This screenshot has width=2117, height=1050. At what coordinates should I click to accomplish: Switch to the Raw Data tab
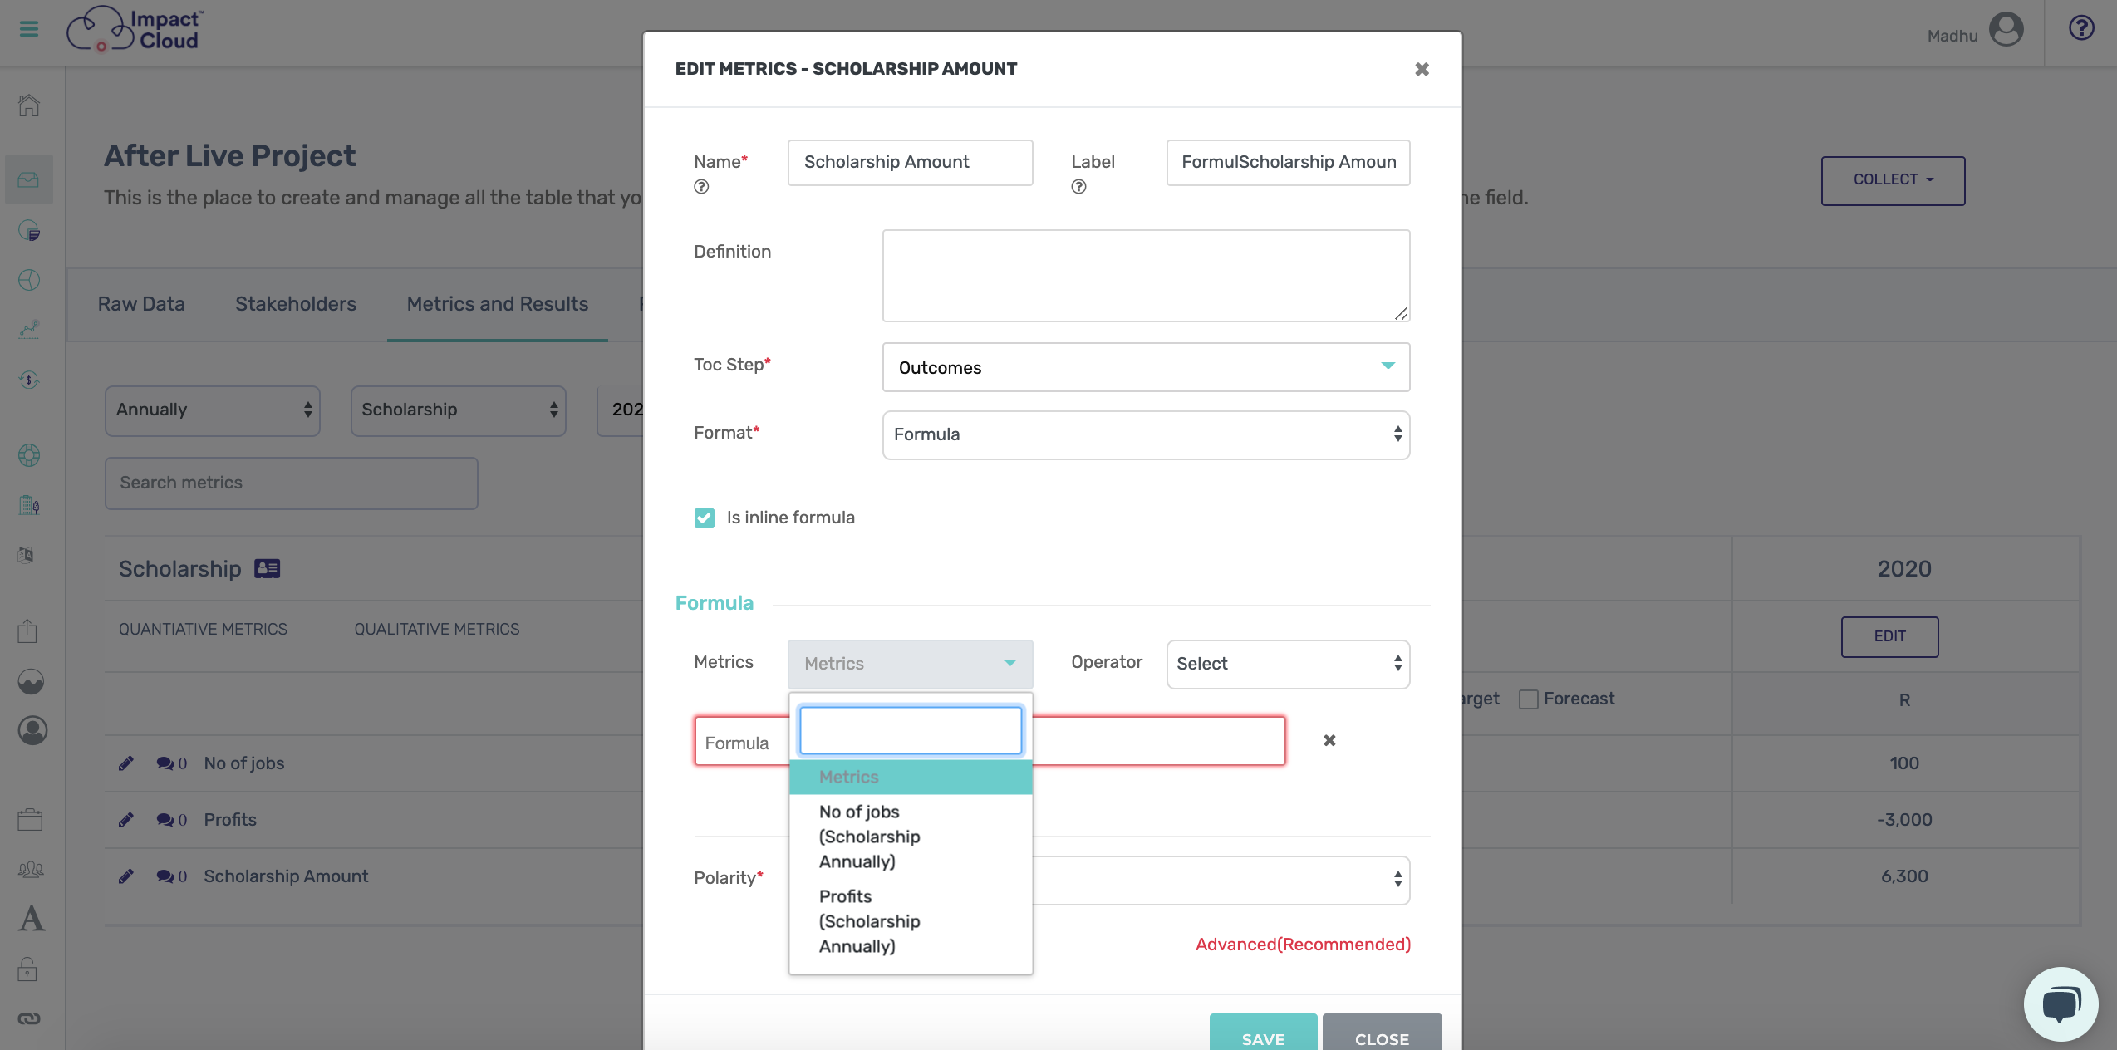click(141, 304)
